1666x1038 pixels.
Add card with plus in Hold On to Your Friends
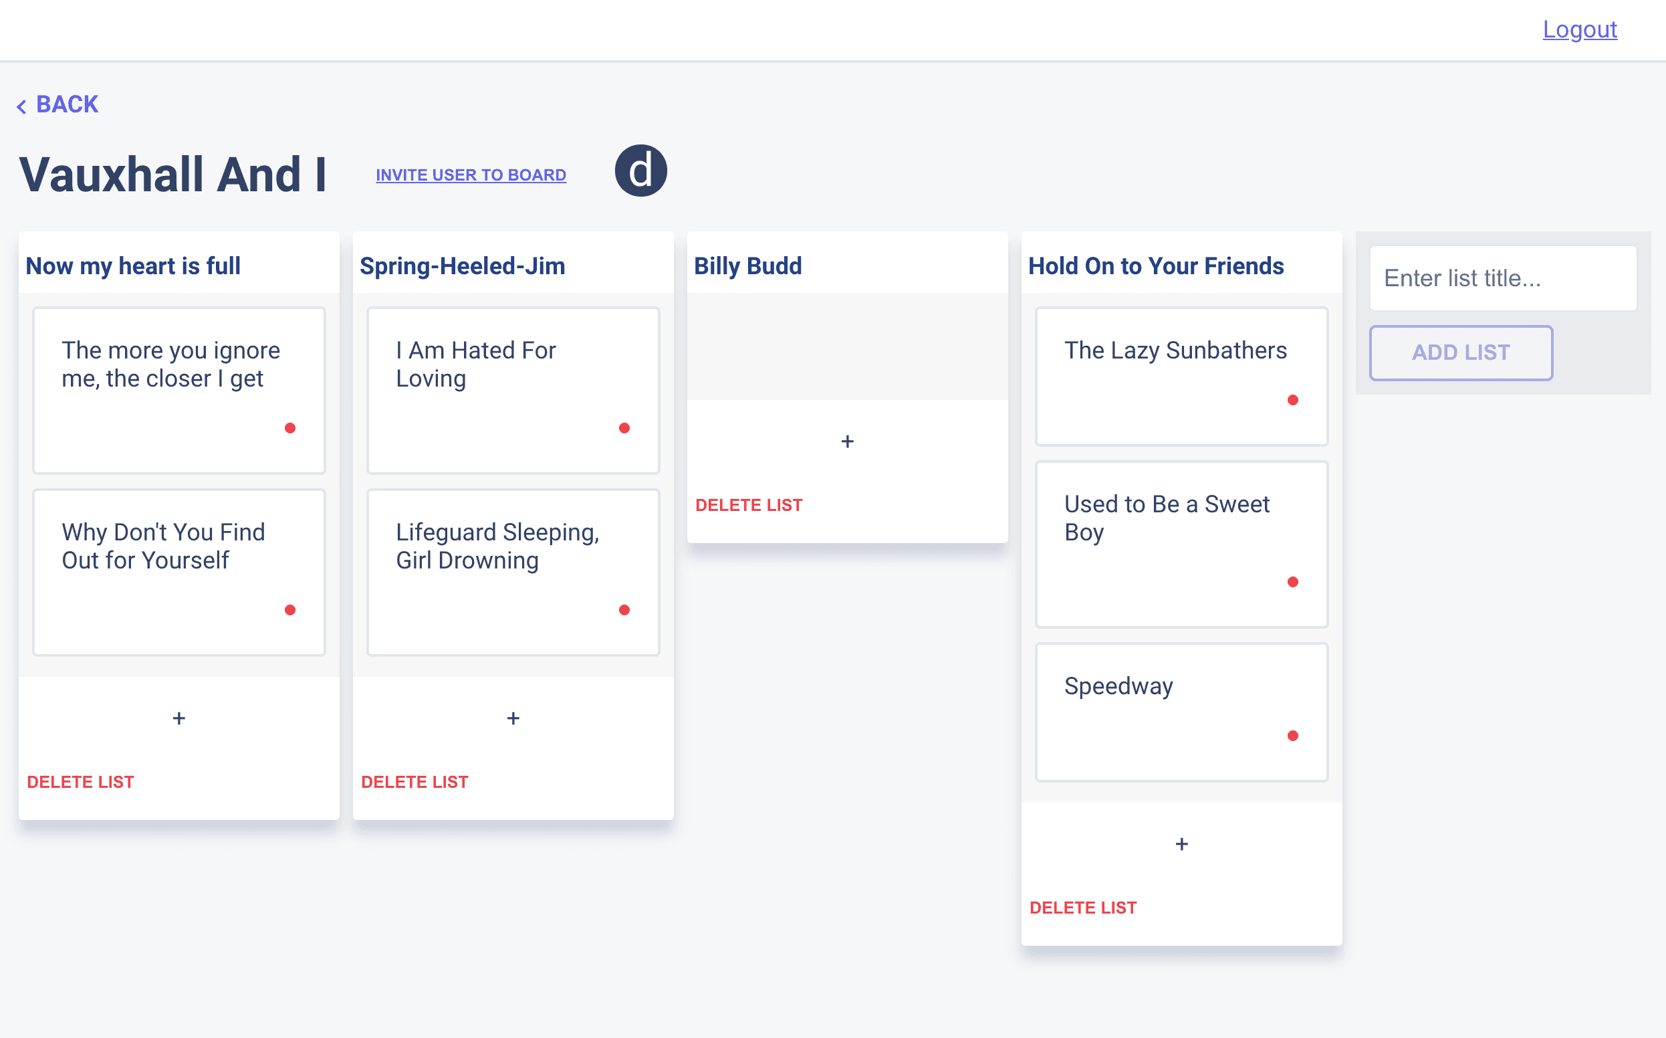pyautogui.click(x=1181, y=845)
